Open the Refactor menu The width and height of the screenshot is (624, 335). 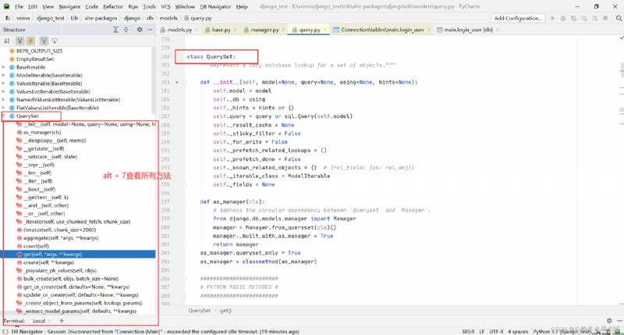pyautogui.click(x=113, y=6)
